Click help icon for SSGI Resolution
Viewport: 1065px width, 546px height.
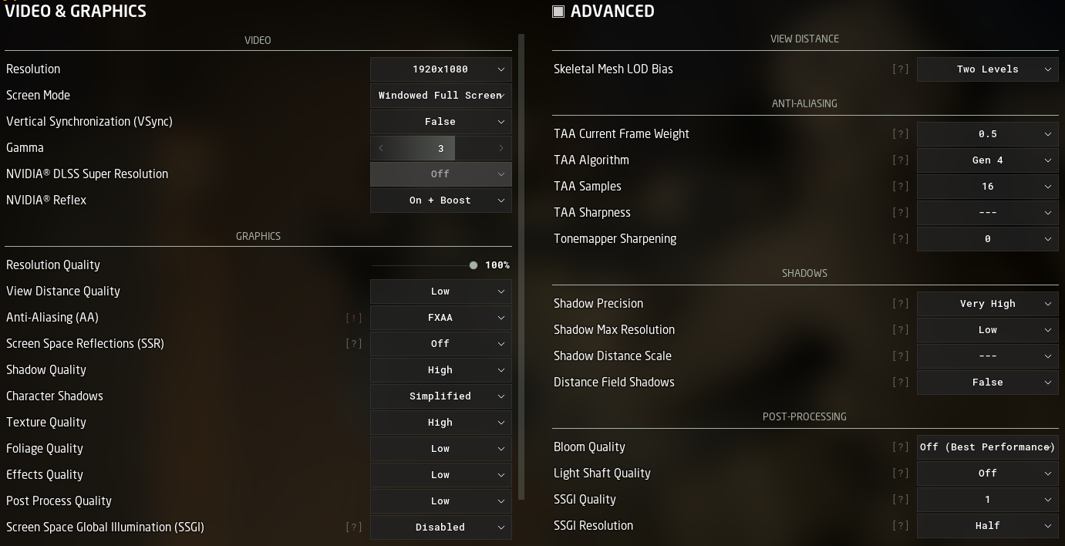(x=900, y=526)
